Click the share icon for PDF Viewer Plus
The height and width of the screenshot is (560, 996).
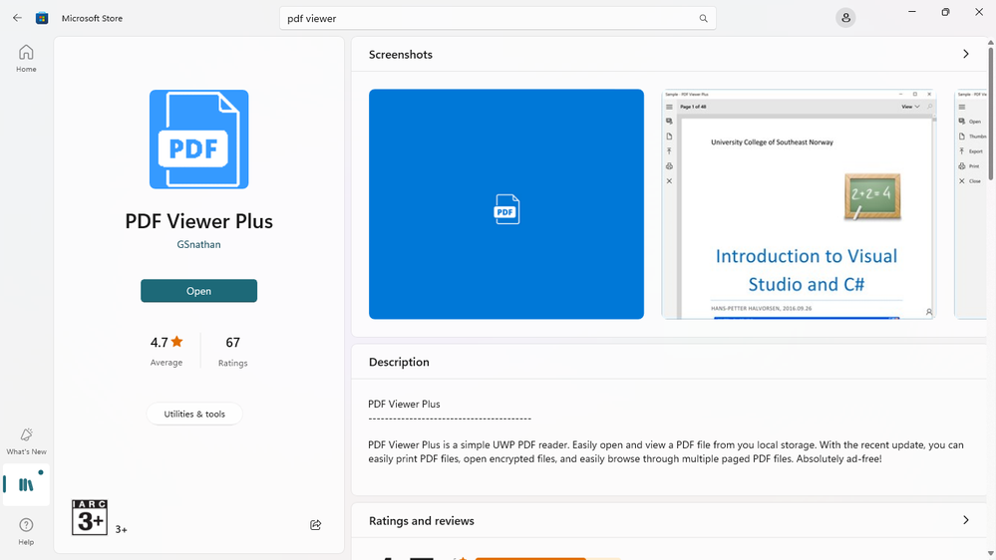point(316,524)
